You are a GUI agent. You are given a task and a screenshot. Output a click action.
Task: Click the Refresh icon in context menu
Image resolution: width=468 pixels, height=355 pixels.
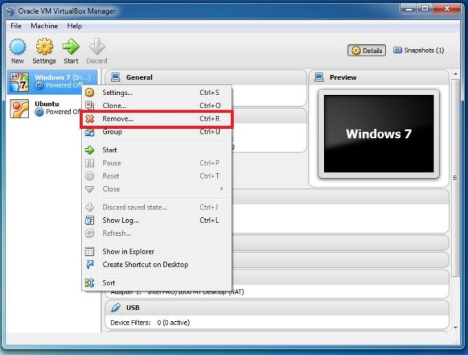coord(90,233)
